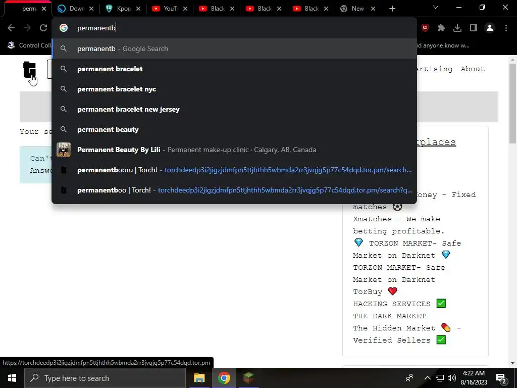
Task: Toggle the side panel icon
Action: (474, 28)
